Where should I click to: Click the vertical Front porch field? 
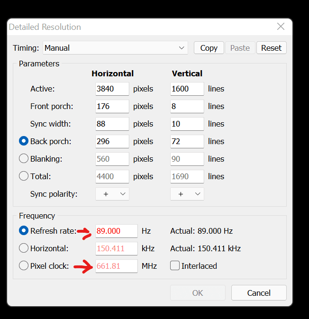[187, 106]
